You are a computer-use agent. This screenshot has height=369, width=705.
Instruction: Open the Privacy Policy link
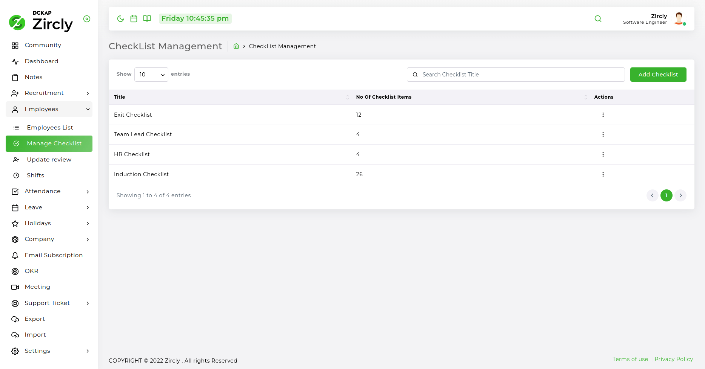[x=673, y=359]
